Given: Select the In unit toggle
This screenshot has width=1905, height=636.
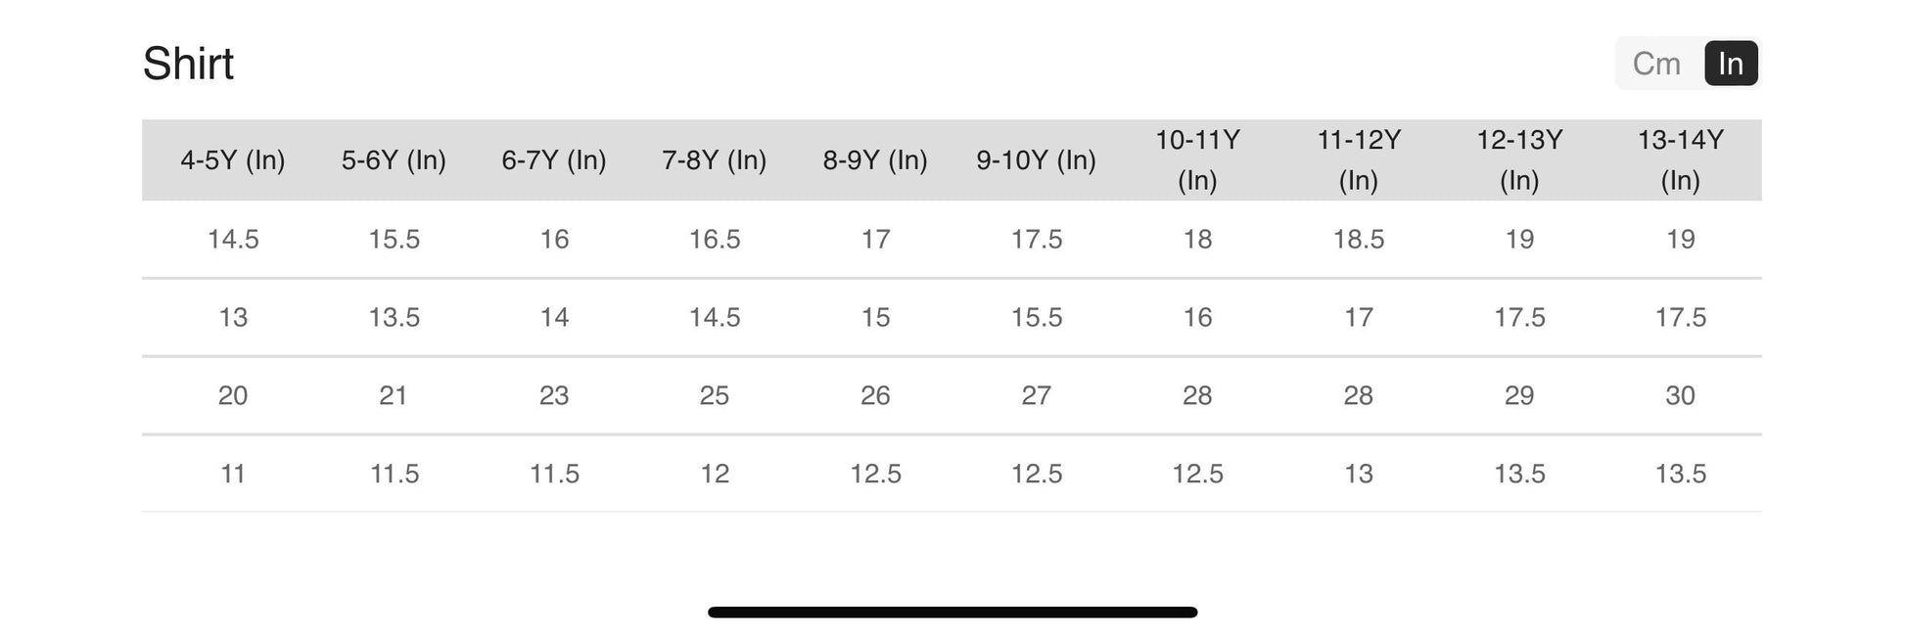Looking at the screenshot, I should click(1730, 64).
